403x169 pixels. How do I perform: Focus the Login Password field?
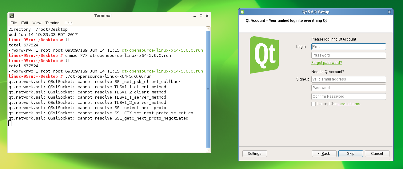pos(349,55)
